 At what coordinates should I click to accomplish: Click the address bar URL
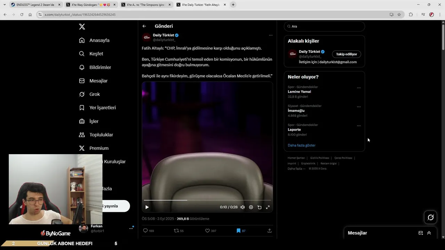[80, 15]
